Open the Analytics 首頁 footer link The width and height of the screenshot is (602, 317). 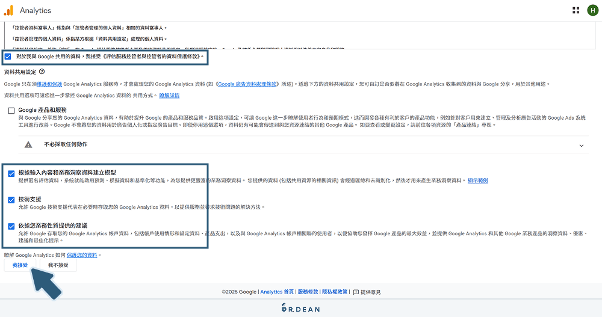[x=277, y=292]
